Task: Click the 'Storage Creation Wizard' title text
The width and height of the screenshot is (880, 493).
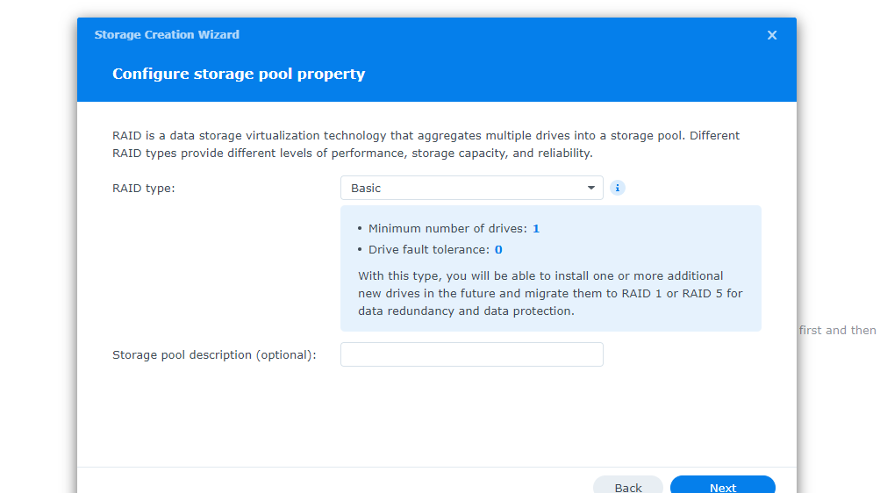Action: point(167,35)
